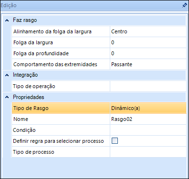Select the Tipo de Rasgo label
This screenshot has height=179, width=189.
(31, 109)
